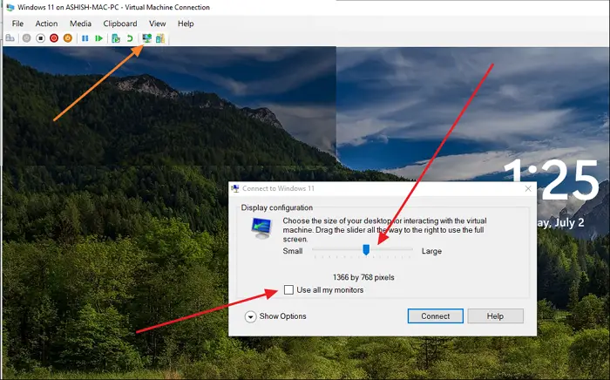Screen dimensions: 610x380
Task: Click the Connect to Windows 11 title text
Action: [x=278, y=188]
